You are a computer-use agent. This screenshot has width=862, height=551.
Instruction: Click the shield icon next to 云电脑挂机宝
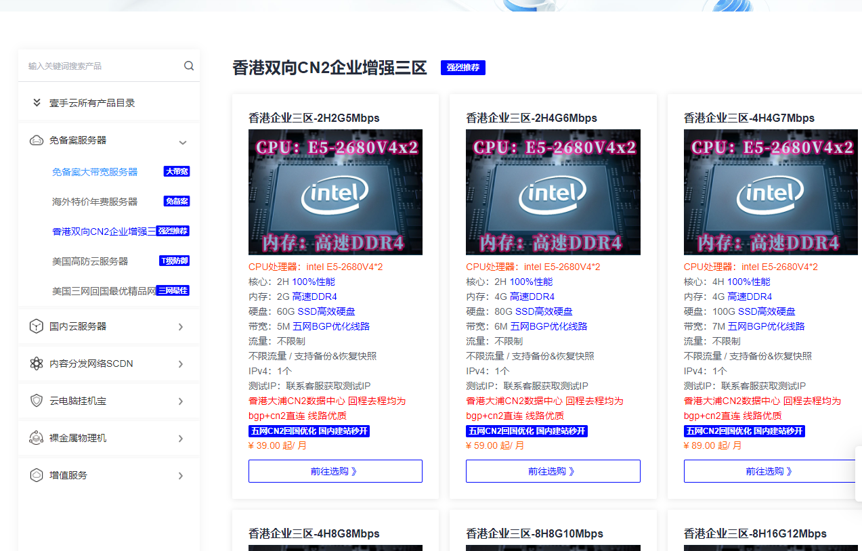(37, 401)
